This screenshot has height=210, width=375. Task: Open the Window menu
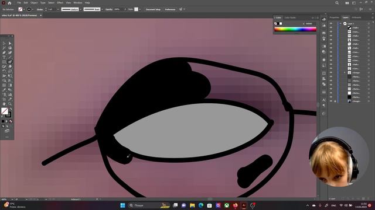[x=78, y=3]
